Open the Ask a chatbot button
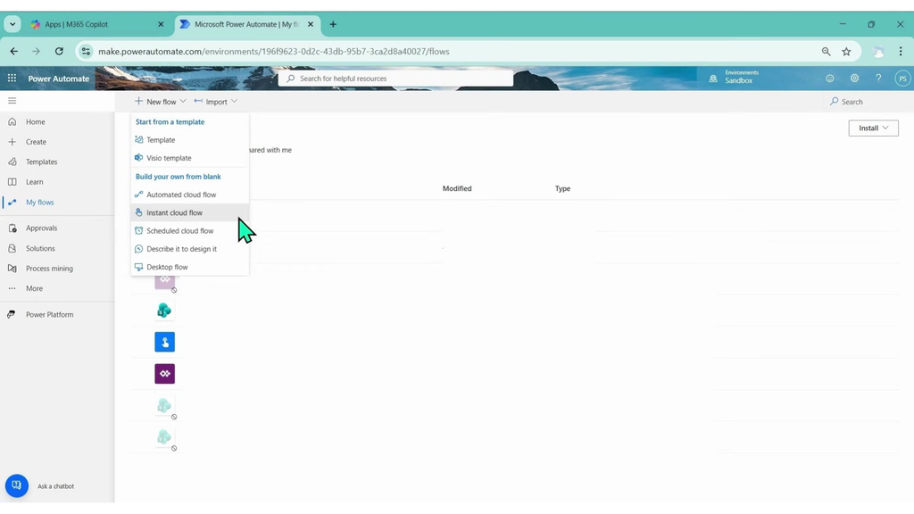The height and width of the screenshot is (514, 914). [16, 485]
